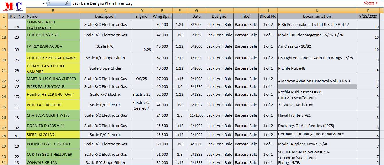
Task: Click the Designer header cell
Action: pos(220,16)
